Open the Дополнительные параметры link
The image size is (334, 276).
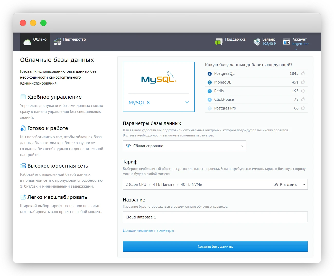[x=148, y=231]
